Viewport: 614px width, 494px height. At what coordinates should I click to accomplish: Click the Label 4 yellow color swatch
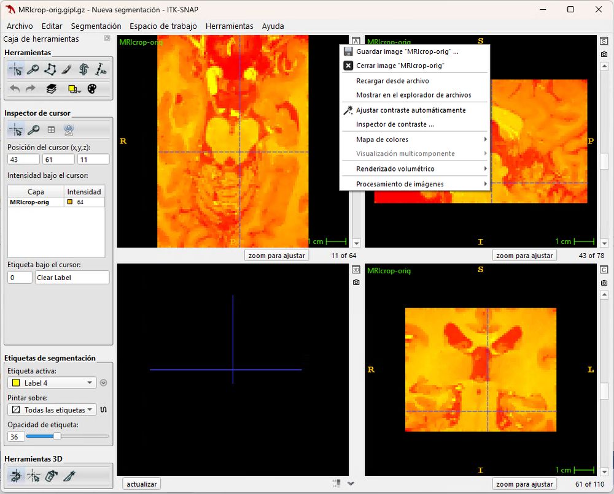pos(16,383)
